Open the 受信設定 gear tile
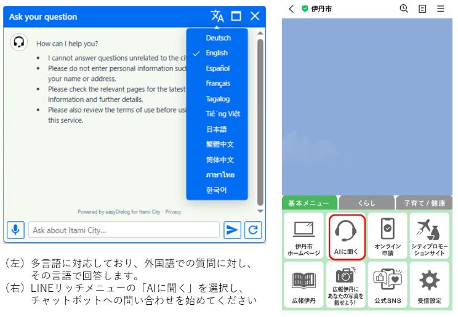Viewport: 458px width, 317px height. [430, 284]
